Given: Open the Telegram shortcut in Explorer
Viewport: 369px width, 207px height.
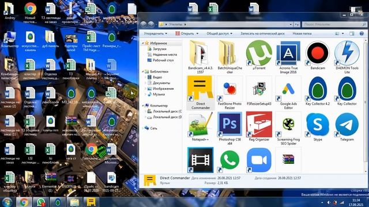Looking at the screenshot, I should pos(347,126).
